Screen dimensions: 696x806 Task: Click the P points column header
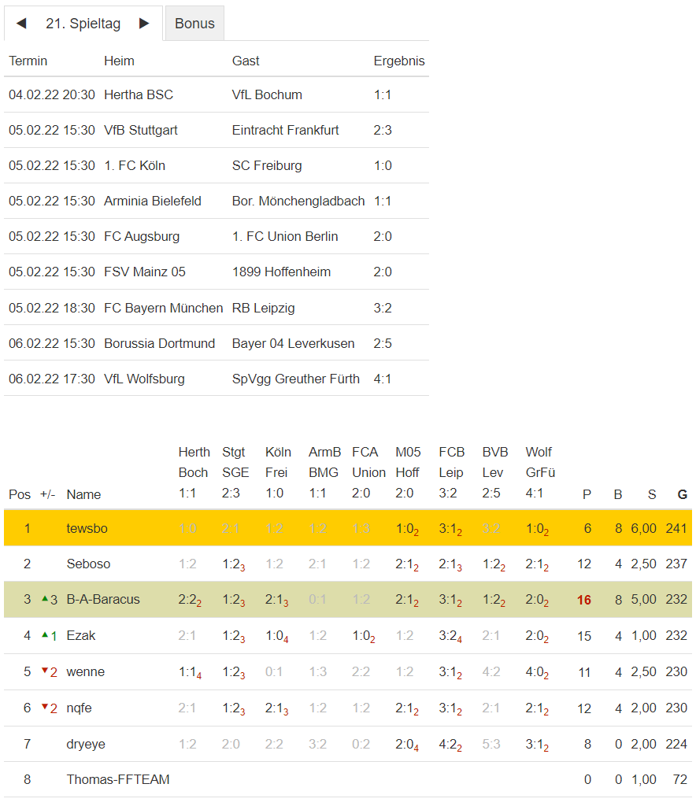point(586,494)
